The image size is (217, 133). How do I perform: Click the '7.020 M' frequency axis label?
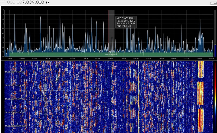[60, 59]
